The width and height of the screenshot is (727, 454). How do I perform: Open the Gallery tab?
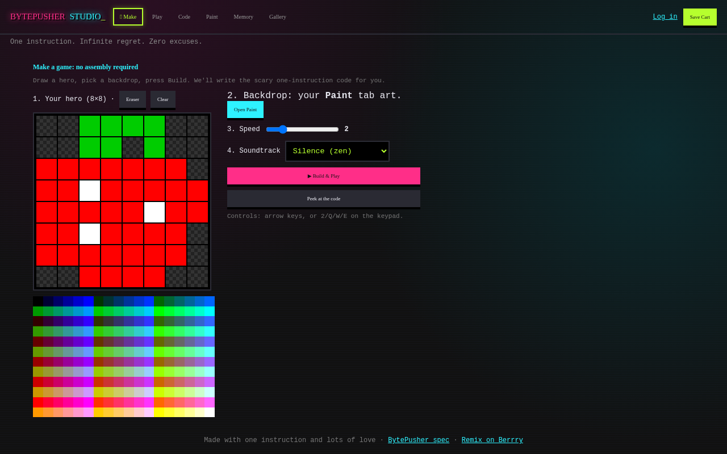pos(278,17)
